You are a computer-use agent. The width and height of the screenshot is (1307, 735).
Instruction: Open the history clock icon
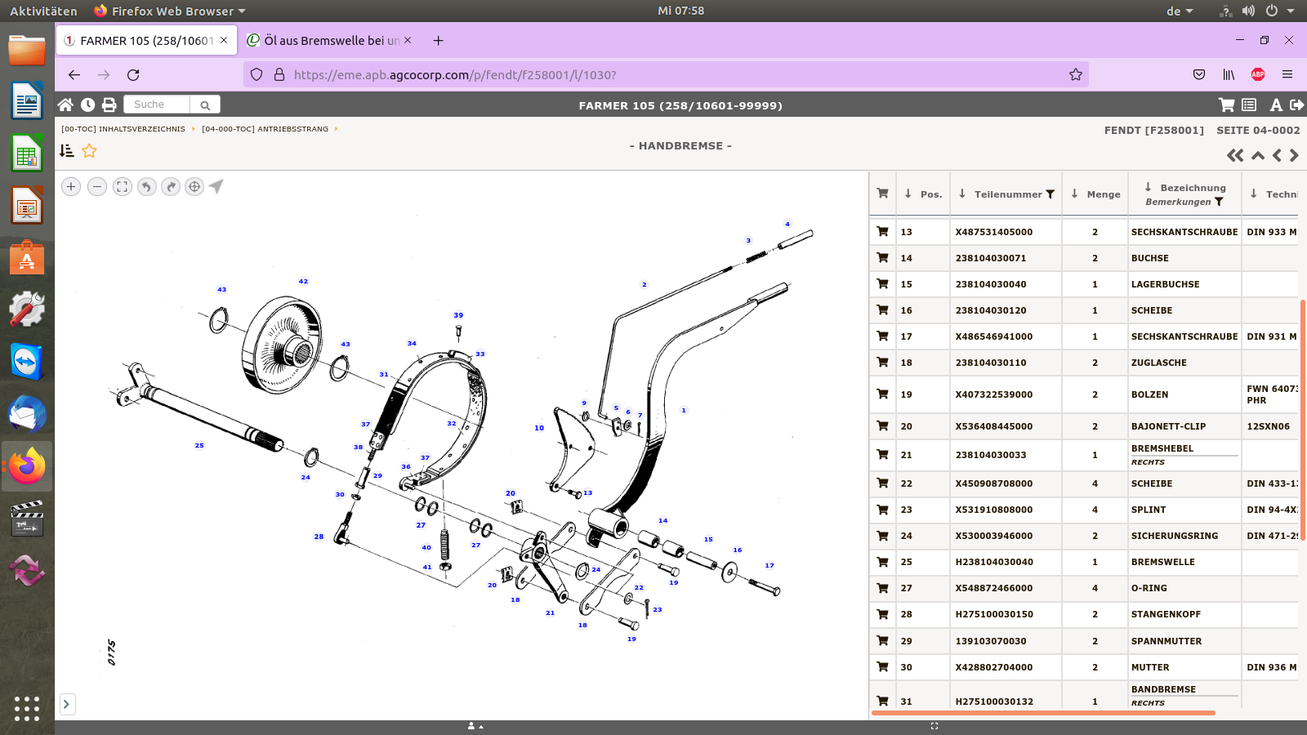87,105
